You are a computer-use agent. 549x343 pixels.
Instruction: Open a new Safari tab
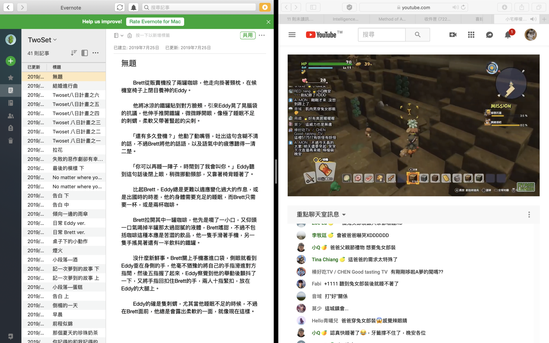click(x=544, y=19)
